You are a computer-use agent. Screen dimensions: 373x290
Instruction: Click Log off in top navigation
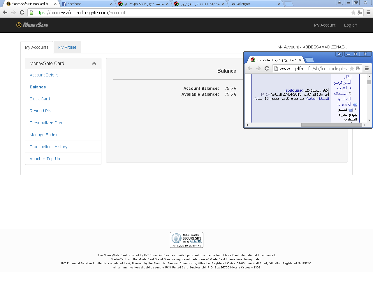click(350, 25)
